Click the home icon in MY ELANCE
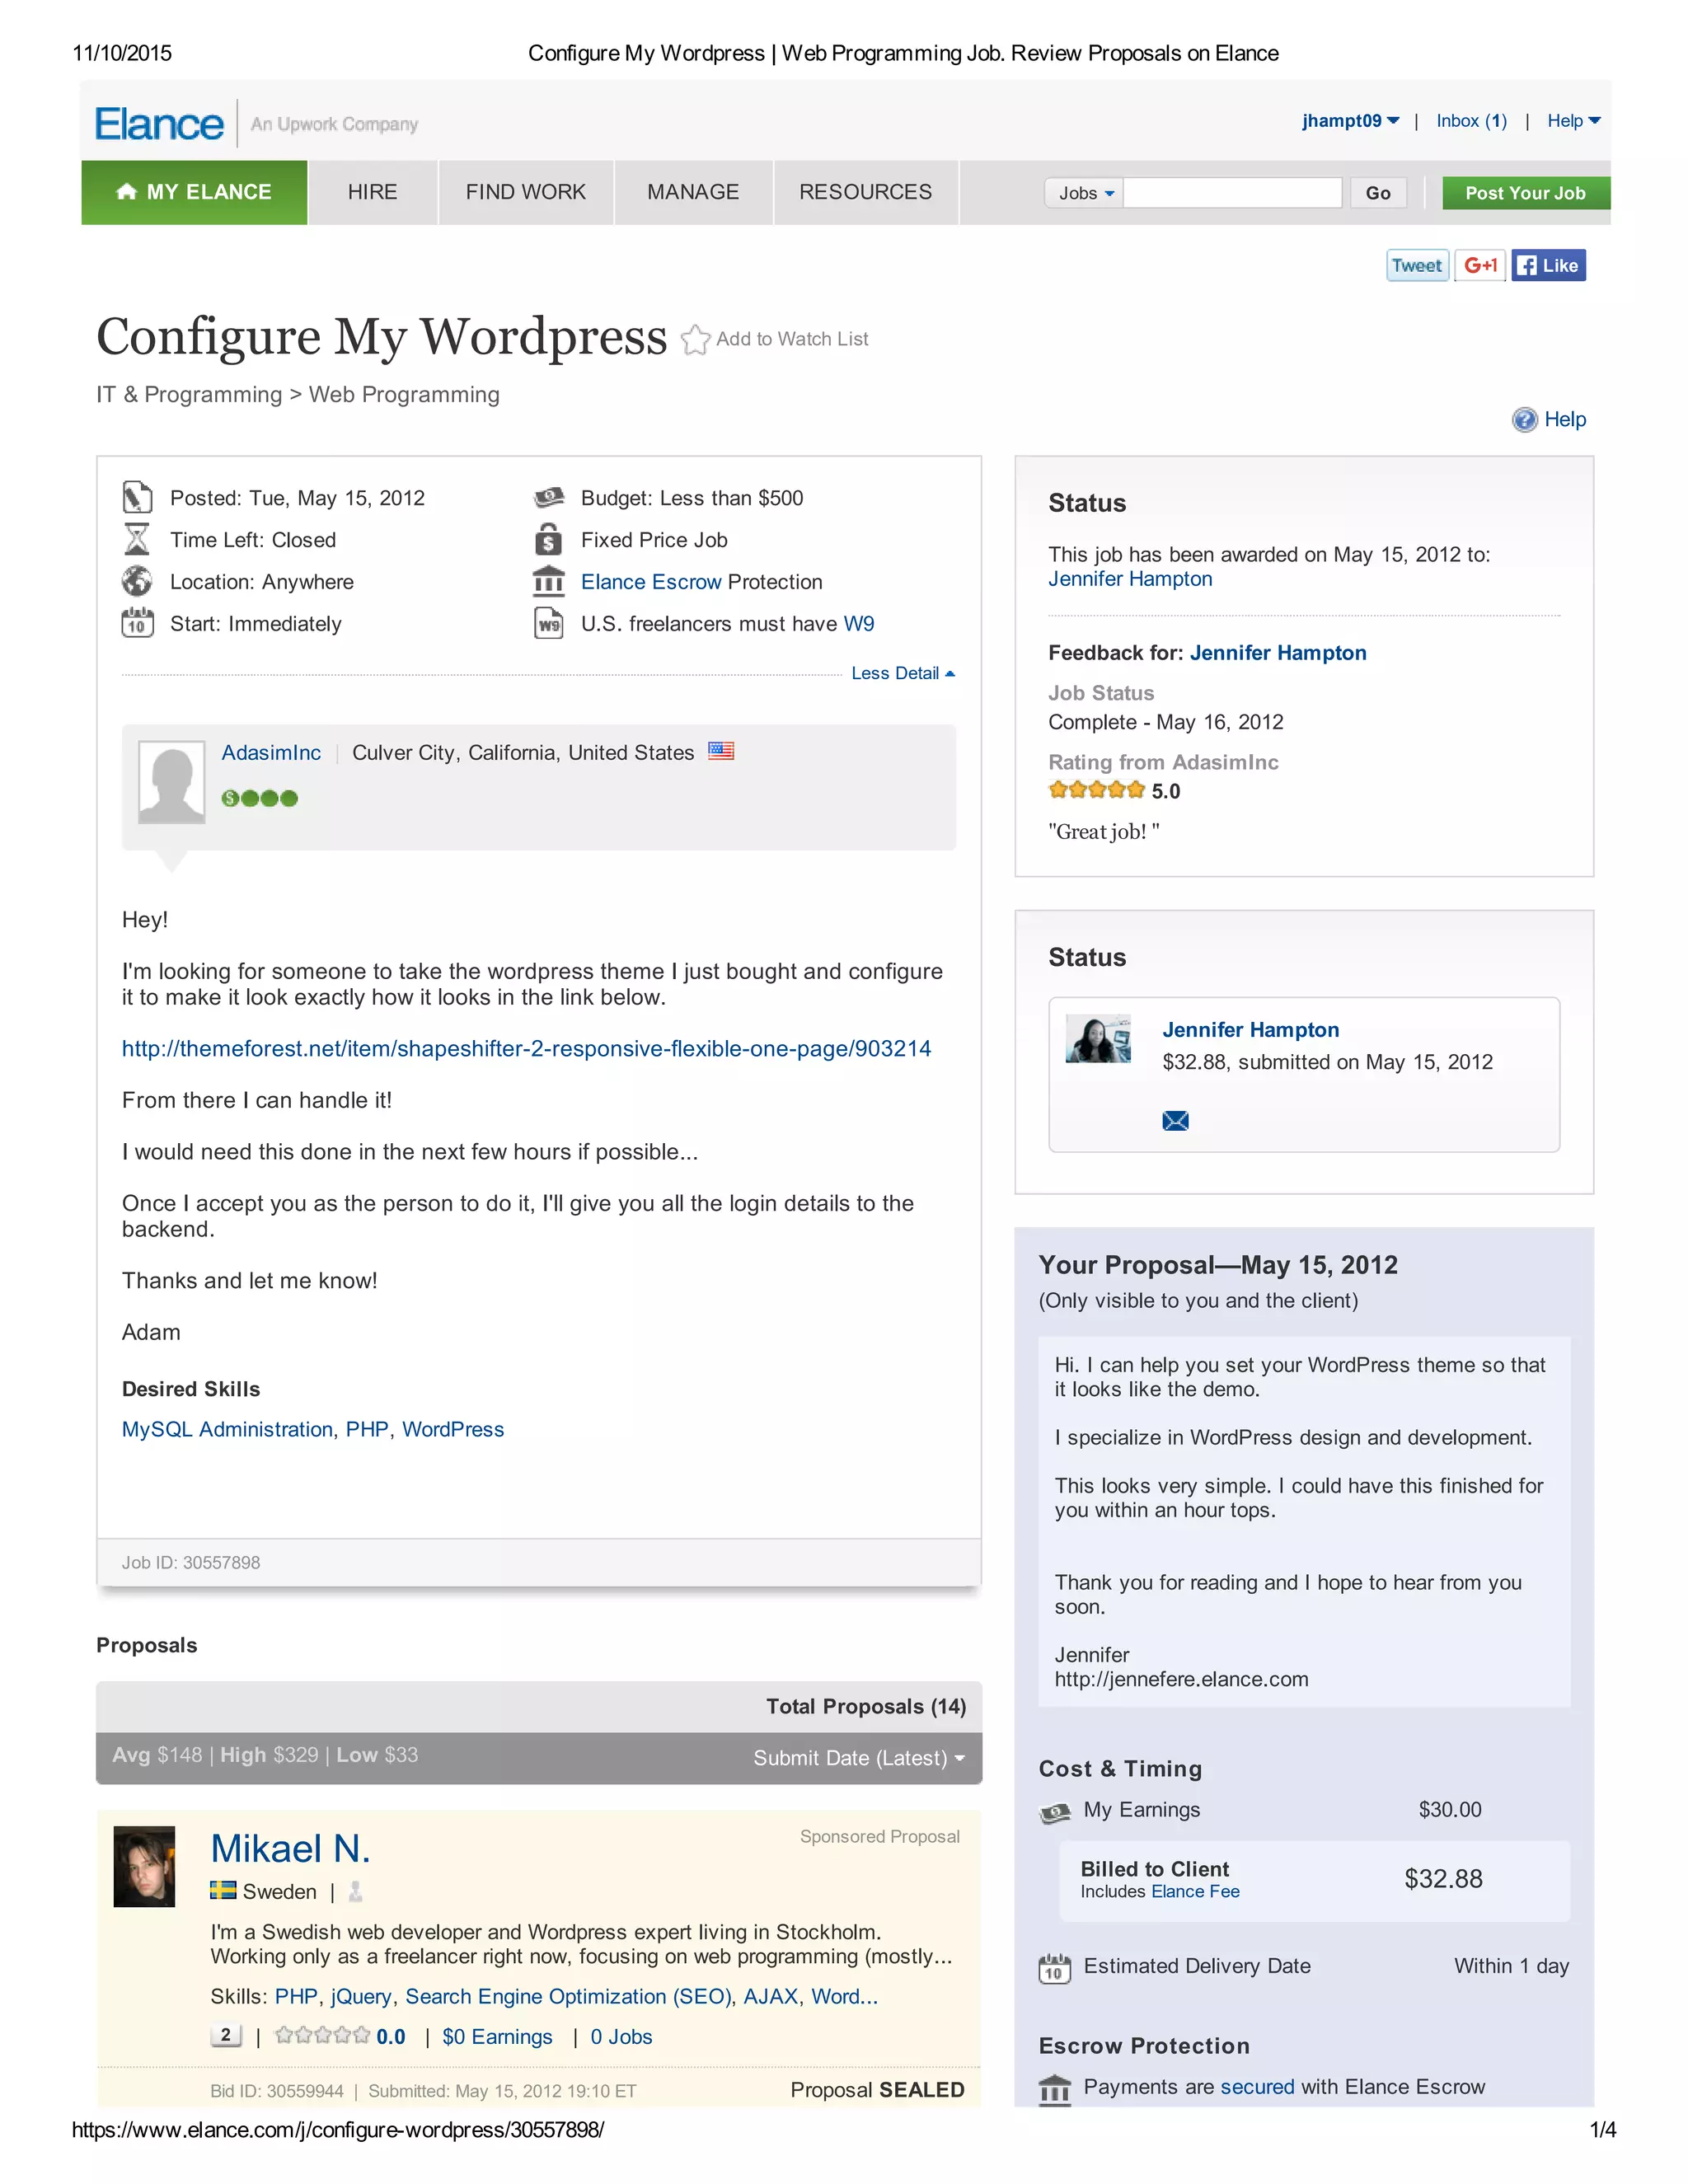 126,192
